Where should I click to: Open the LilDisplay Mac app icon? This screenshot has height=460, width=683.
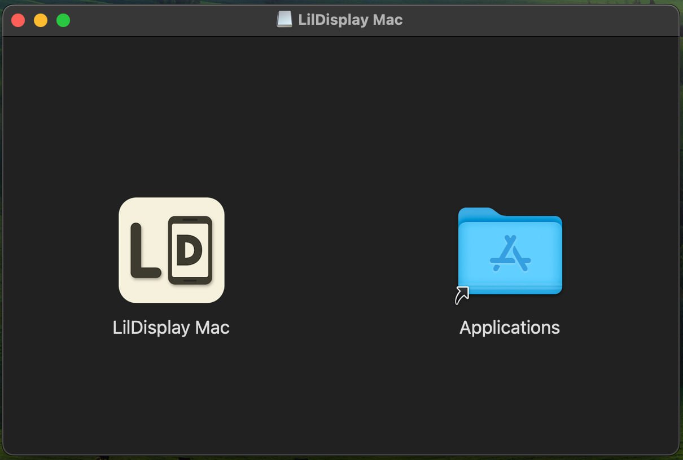pyautogui.click(x=171, y=250)
